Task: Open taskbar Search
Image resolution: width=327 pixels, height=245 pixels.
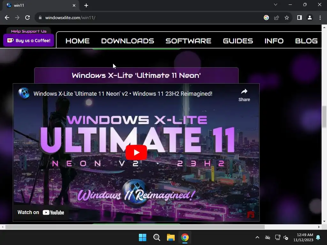Action: [x=156, y=237]
